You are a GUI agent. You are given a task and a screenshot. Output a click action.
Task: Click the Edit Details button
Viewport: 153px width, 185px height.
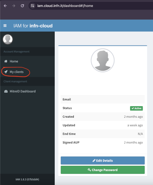click(103, 160)
